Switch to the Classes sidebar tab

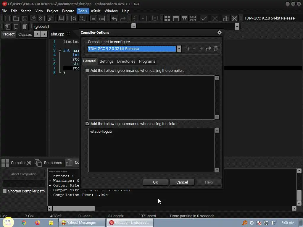25,34
